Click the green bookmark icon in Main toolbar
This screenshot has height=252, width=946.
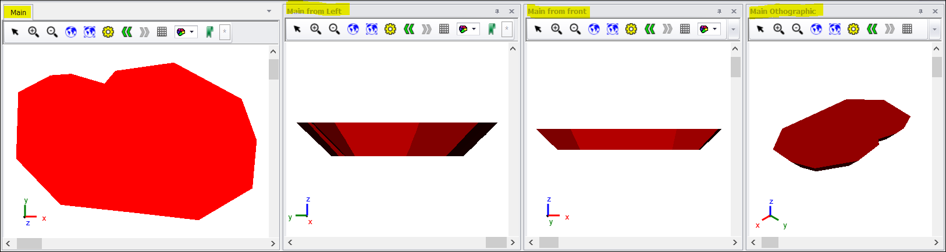pyautogui.click(x=209, y=32)
